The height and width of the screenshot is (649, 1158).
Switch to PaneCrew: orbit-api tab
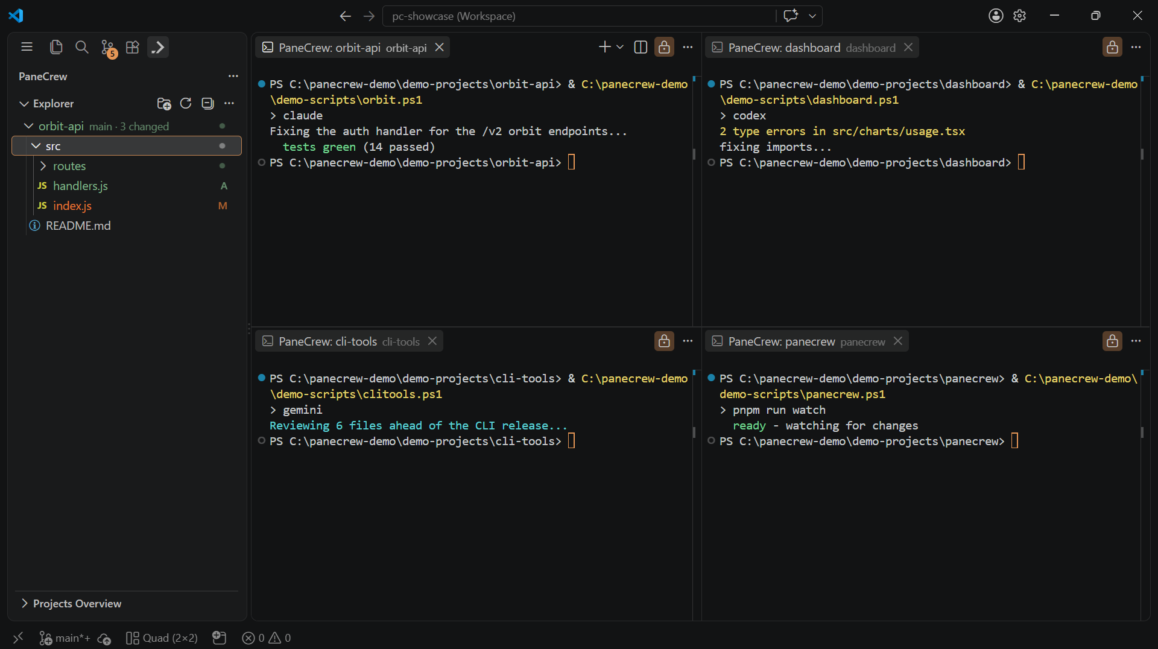(x=353, y=48)
